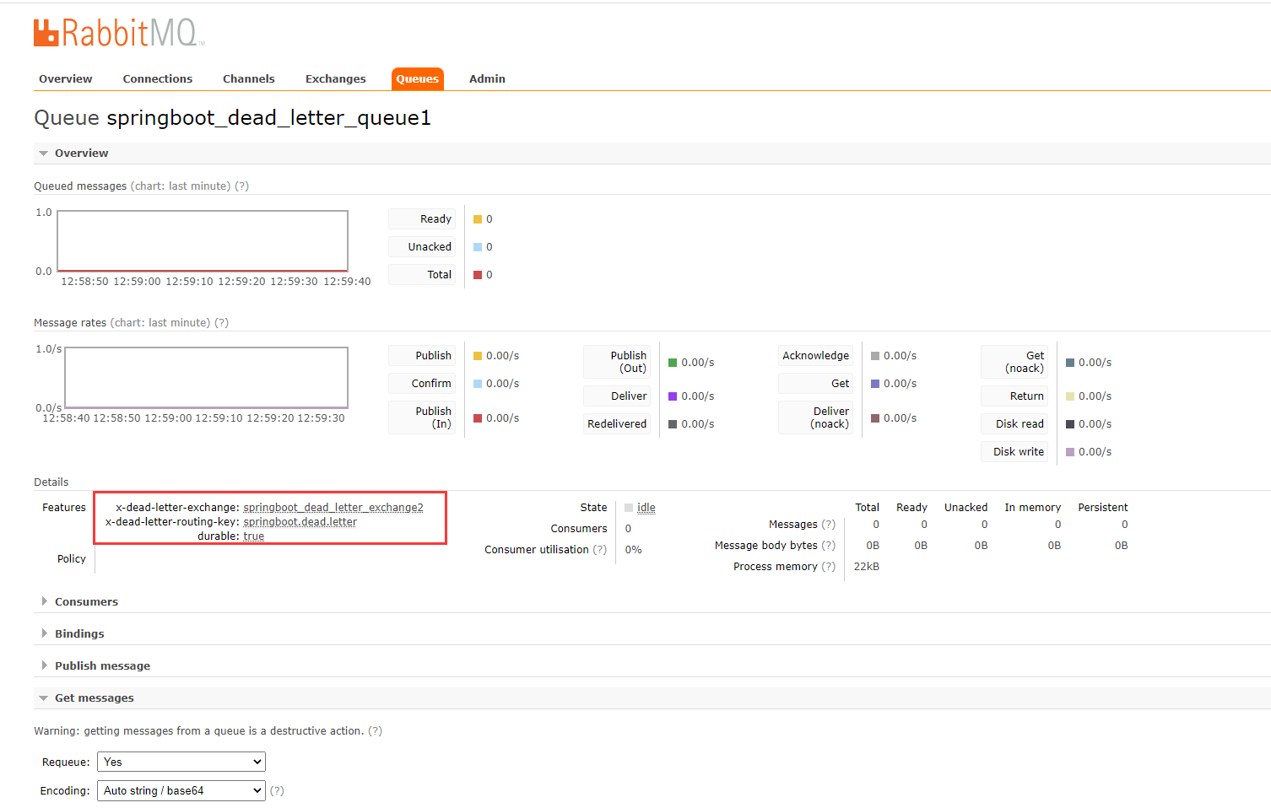This screenshot has height=808, width=1271.
Task: Expand the Publish message section
Action: tap(102, 665)
